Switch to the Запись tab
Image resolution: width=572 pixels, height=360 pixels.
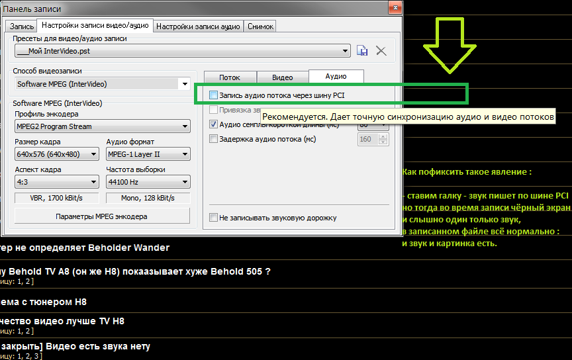click(22, 26)
